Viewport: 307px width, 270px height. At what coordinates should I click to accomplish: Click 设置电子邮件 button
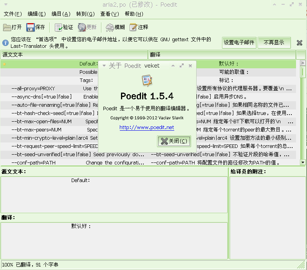pos(239,42)
